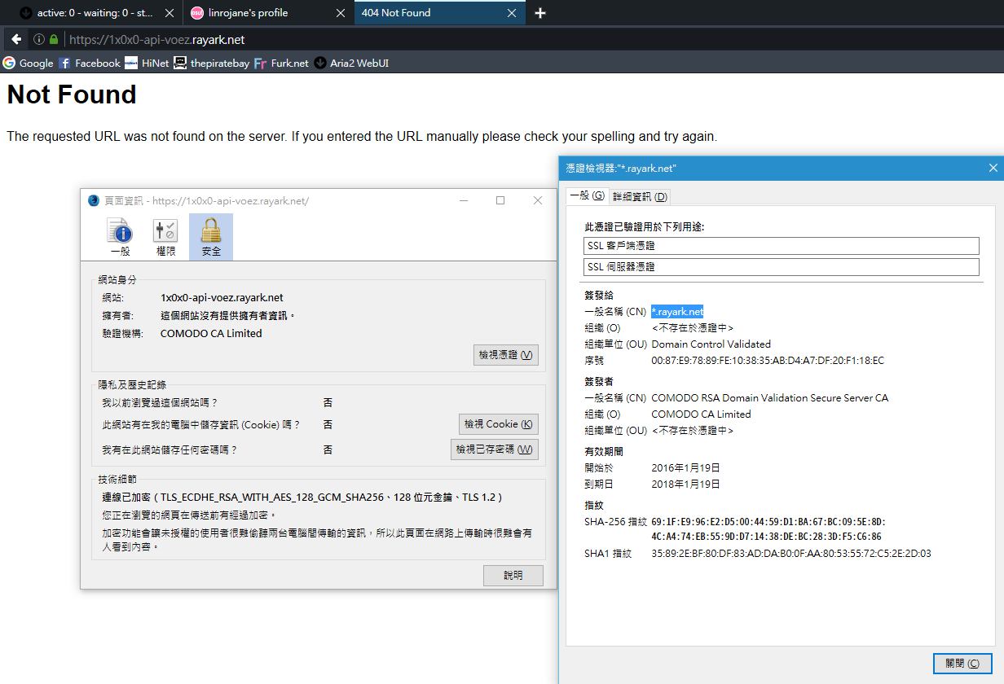Click the site info circle icon
The height and width of the screenshot is (684, 1004).
[x=39, y=39]
